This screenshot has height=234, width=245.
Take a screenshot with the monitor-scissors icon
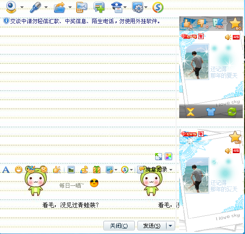click(x=109, y=169)
